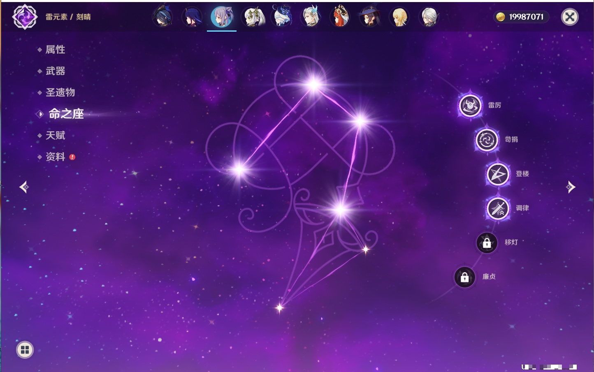
Task: Click the 廉贞 label text
Action: (489, 277)
